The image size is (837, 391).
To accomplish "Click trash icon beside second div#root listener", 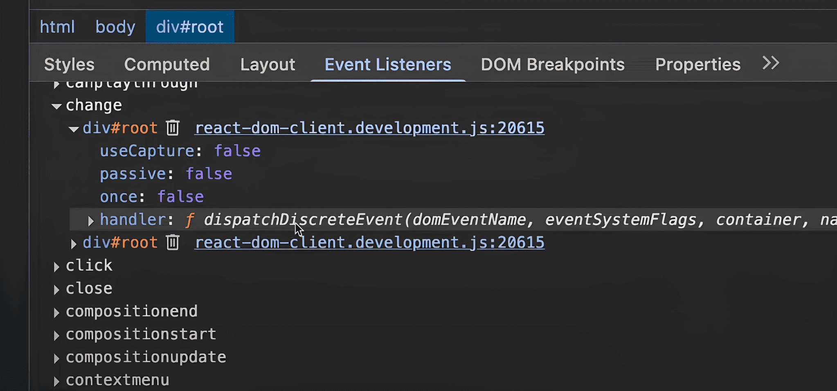I will (173, 243).
